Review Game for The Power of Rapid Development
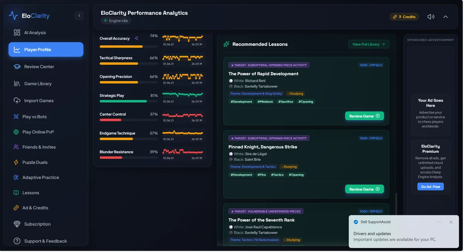Viewport: 464px width, 252px height. click(x=364, y=116)
